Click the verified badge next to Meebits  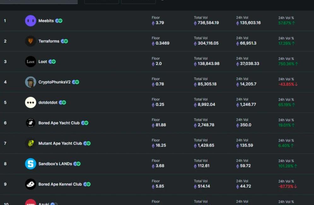click(x=59, y=21)
